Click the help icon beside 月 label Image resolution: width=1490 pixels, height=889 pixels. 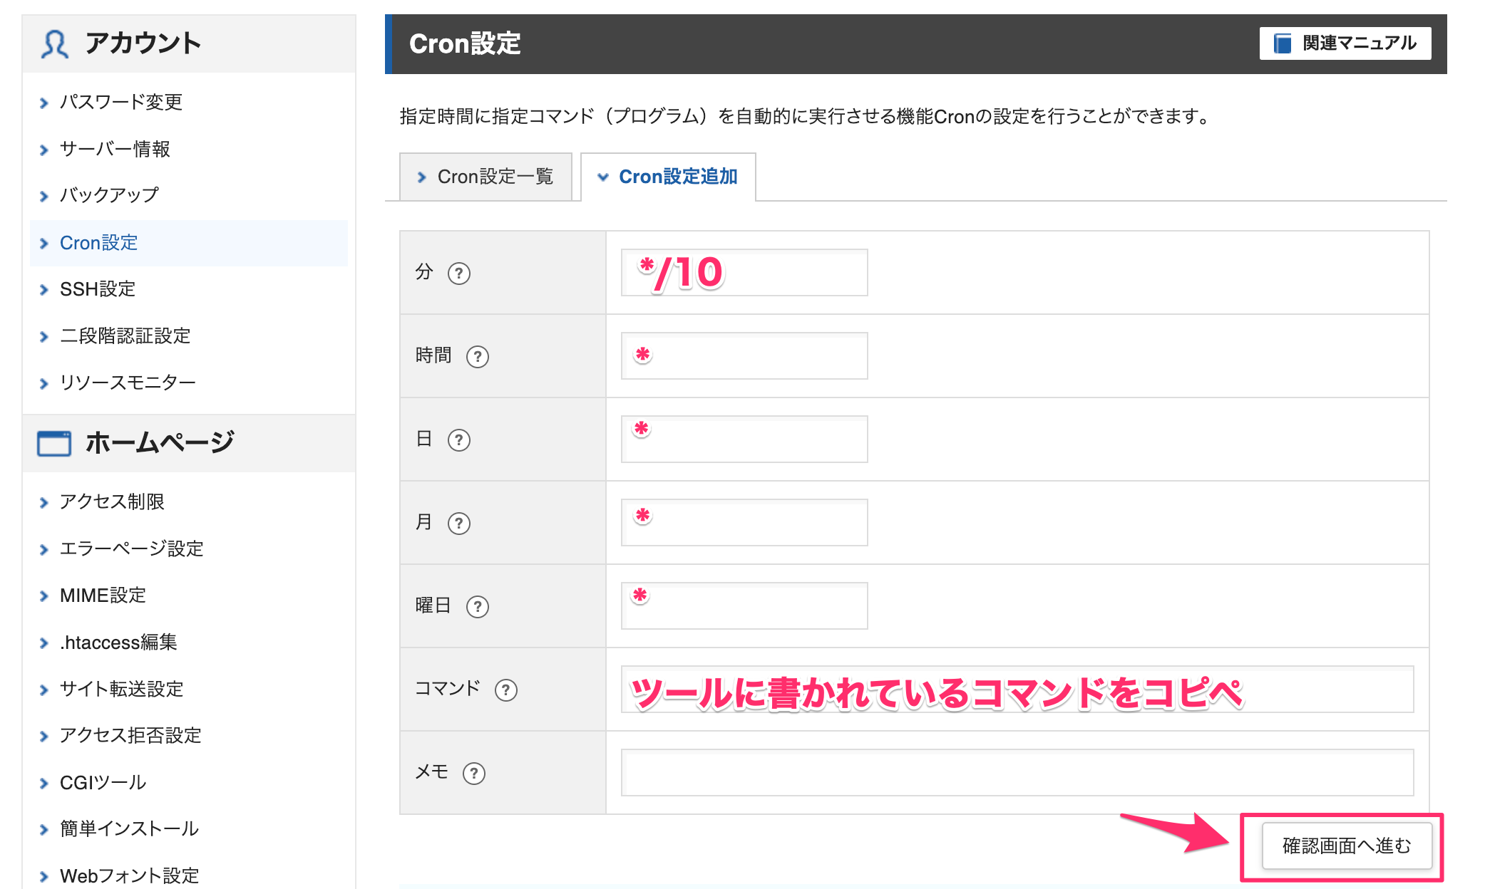(459, 524)
